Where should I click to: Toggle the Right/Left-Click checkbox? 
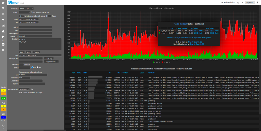(223, 3)
